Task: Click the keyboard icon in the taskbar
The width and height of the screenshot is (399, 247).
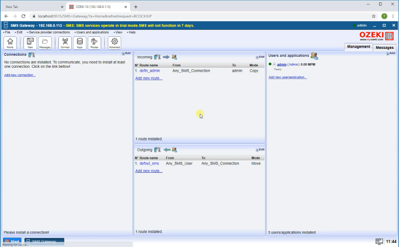Action: point(379,242)
